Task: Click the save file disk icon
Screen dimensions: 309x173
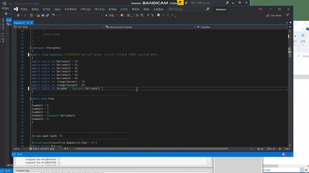Action: pyautogui.click(x=43, y=15)
